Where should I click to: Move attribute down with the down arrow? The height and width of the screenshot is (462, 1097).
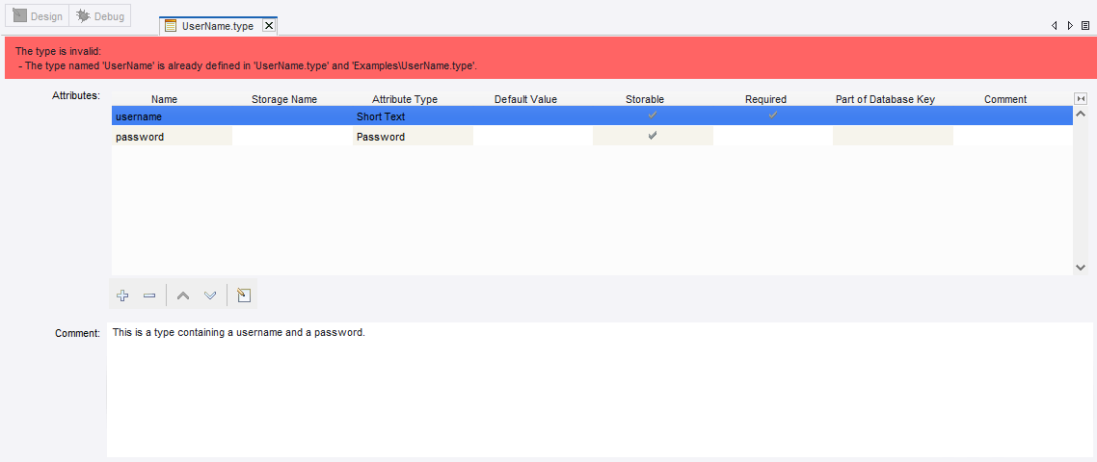[x=210, y=295]
